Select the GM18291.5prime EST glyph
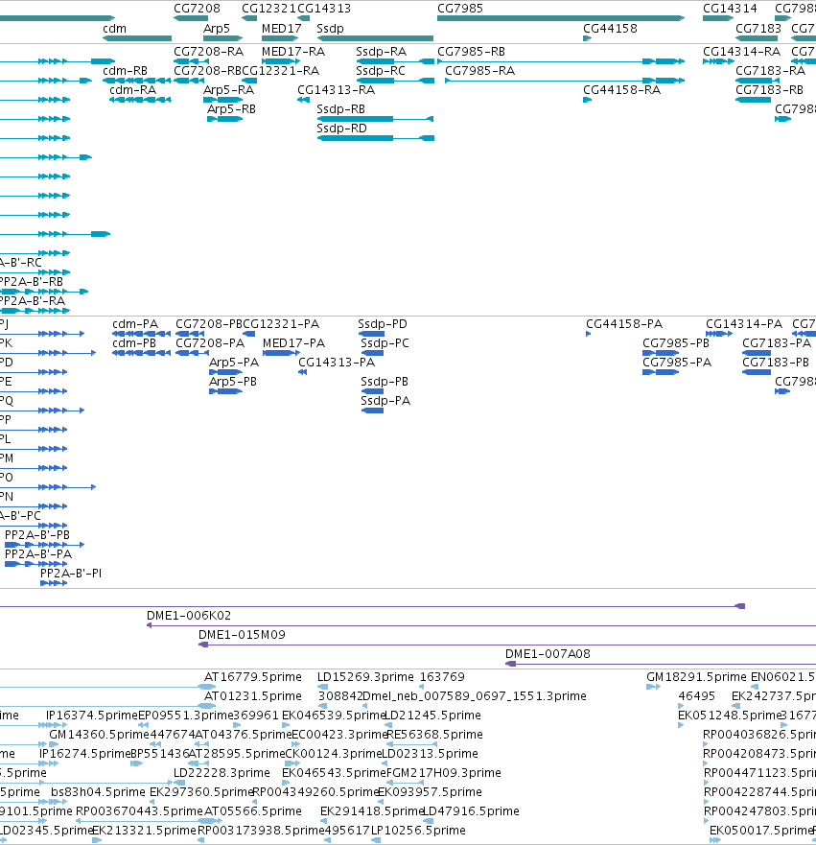816x845 pixels. tap(653, 687)
